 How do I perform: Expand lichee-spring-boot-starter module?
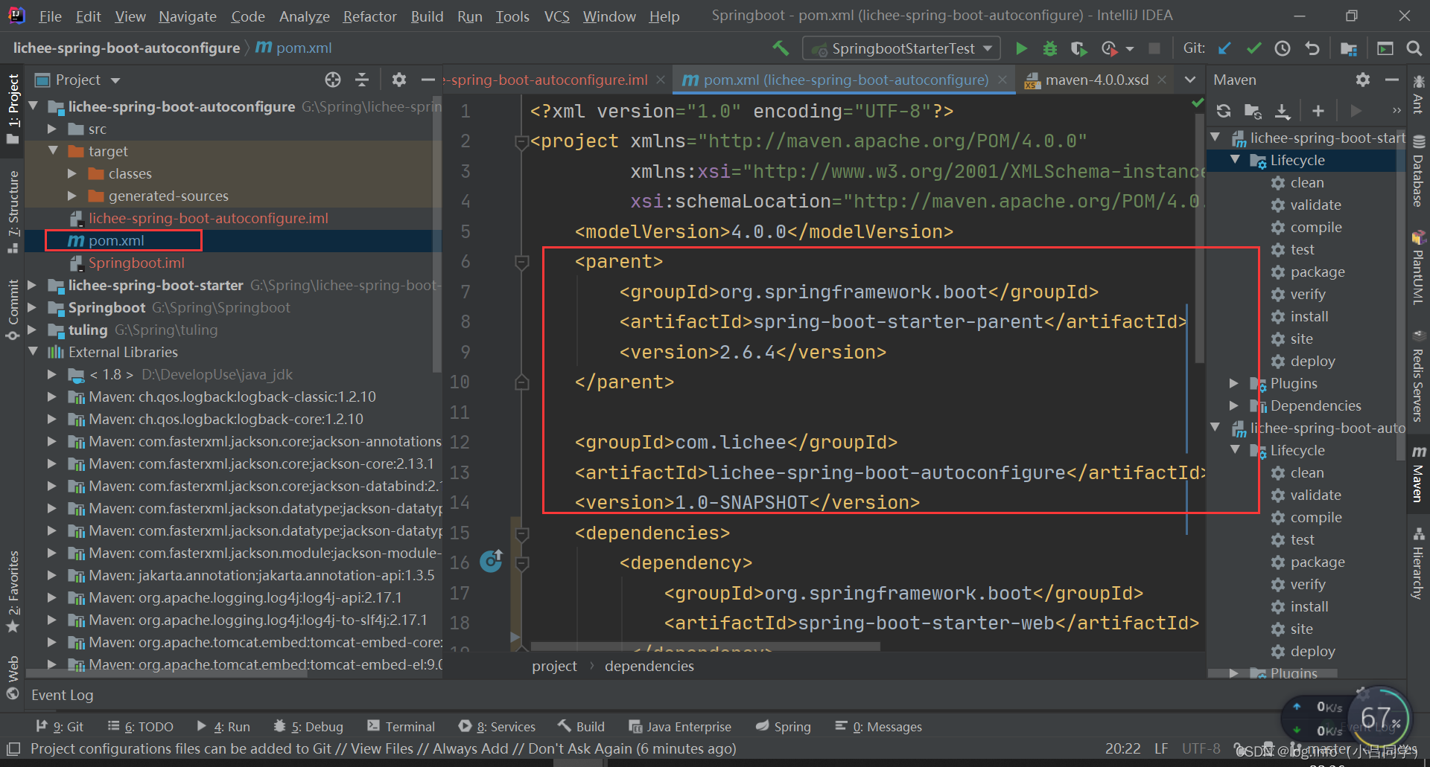pos(32,285)
